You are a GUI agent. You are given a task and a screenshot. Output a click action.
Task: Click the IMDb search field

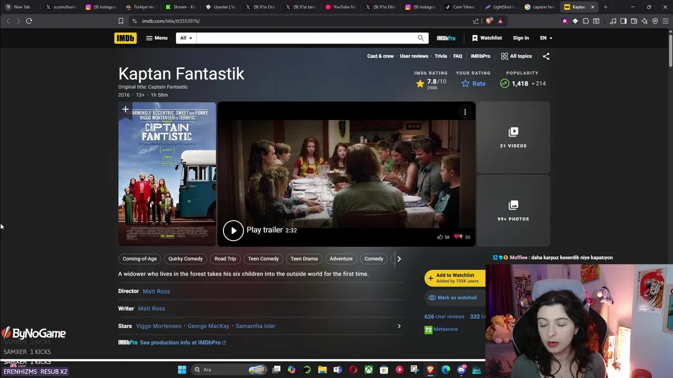(x=305, y=38)
